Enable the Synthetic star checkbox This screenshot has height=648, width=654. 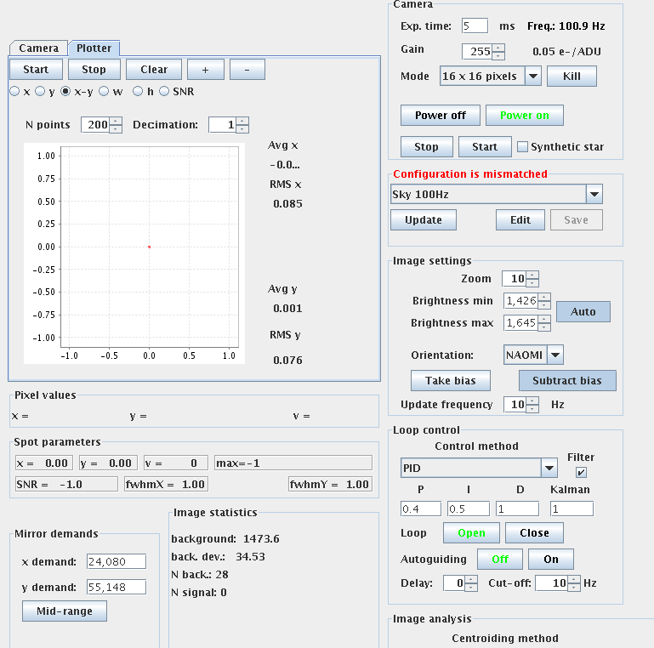[522, 147]
